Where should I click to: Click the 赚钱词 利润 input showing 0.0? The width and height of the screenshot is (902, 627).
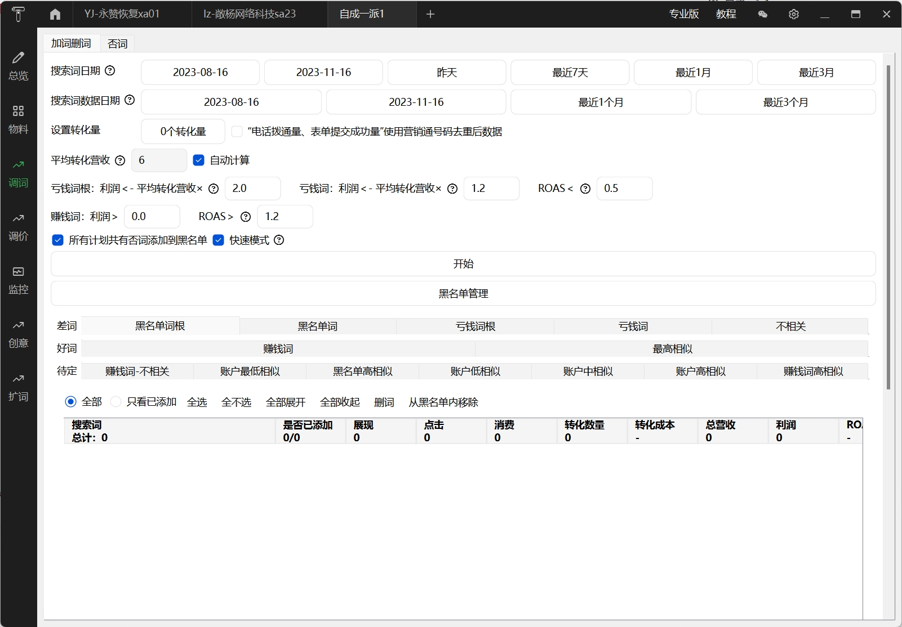(x=152, y=217)
